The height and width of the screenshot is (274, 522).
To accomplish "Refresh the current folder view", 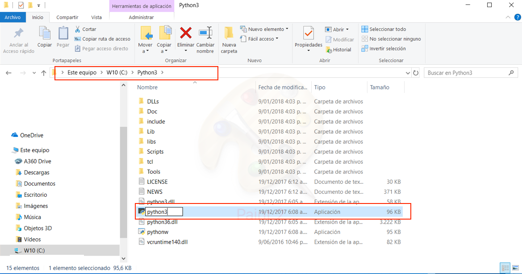I will pyautogui.click(x=415, y=73).
